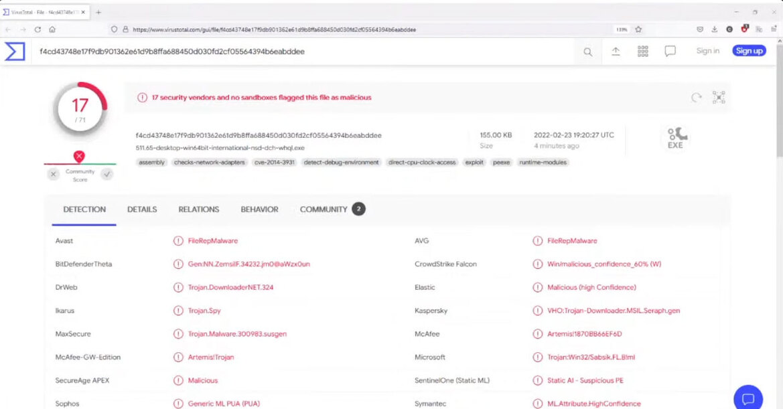This screenshot has width=783, height=409.
Task: Open the notifications comment icon
Action: coord(670,51)
